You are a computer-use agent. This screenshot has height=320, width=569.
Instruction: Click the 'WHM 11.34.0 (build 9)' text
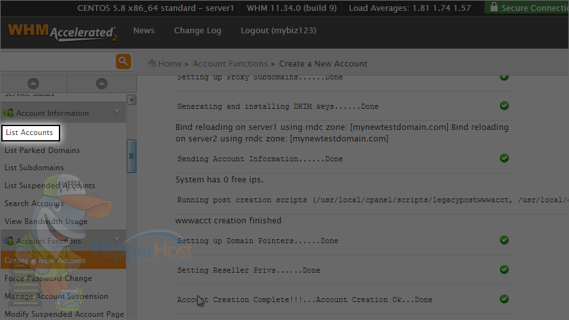click(x=292, y=8)
